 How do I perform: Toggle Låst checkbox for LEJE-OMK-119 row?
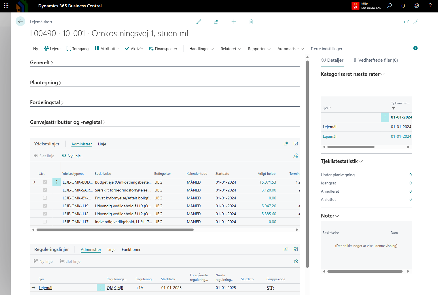click(45, 206)
